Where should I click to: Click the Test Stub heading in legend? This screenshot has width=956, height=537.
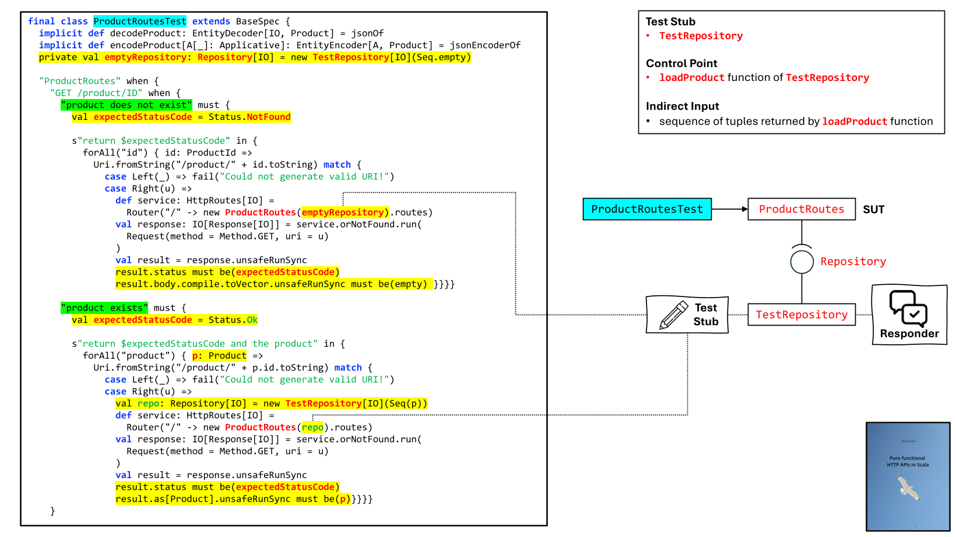point(670,22)
